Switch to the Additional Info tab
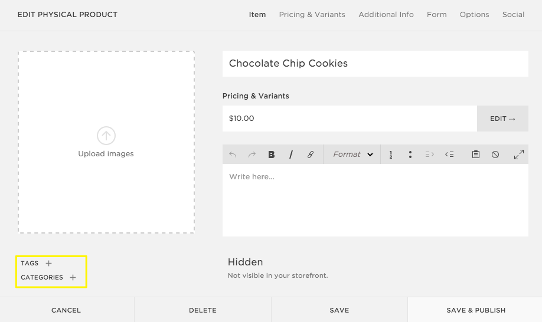 [x=386, y=15]
